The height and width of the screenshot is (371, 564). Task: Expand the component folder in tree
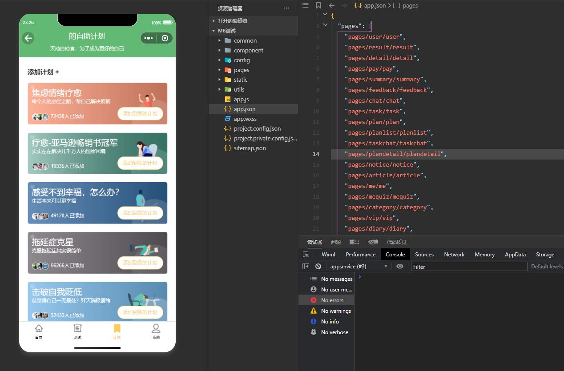[x=248, y=50]
